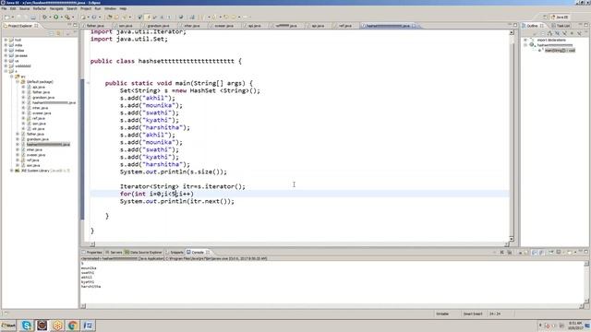Collapse the src folder node

pos(12,77)
